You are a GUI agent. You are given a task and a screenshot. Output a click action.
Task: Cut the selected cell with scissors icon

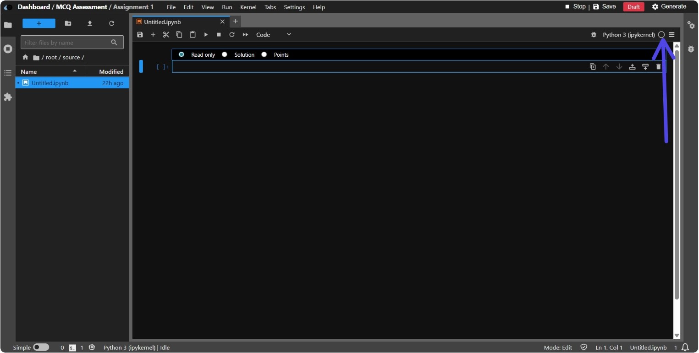(x=166, y=34)
